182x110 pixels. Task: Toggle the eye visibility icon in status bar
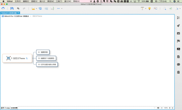pyautogui.click(x=158, y=108)
